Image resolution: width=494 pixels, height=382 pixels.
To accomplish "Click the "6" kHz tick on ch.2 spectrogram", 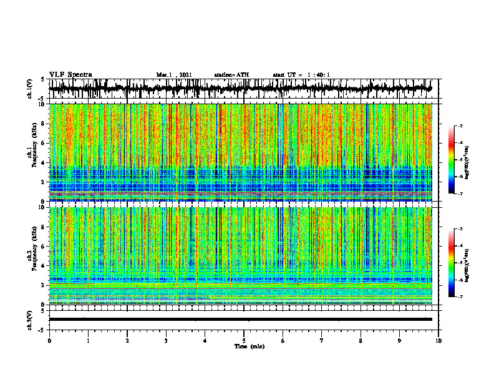I will point(44,246).
